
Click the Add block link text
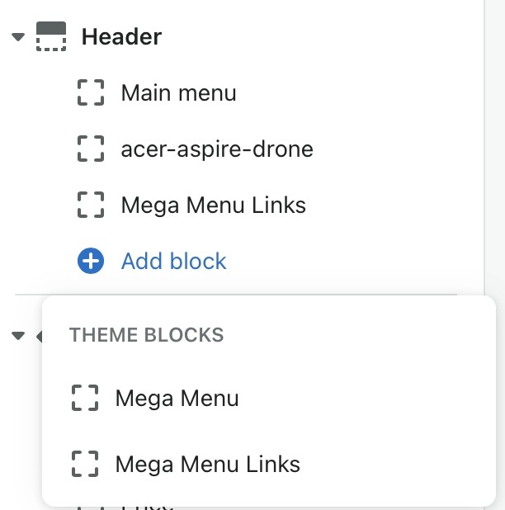pyautogui.click(x=173, y=262)
